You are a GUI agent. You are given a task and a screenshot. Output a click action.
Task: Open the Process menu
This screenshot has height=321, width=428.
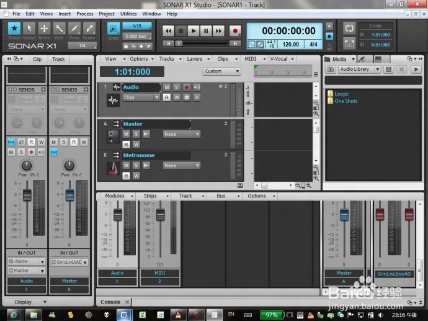pyautogui.click(x=84, y=14)
